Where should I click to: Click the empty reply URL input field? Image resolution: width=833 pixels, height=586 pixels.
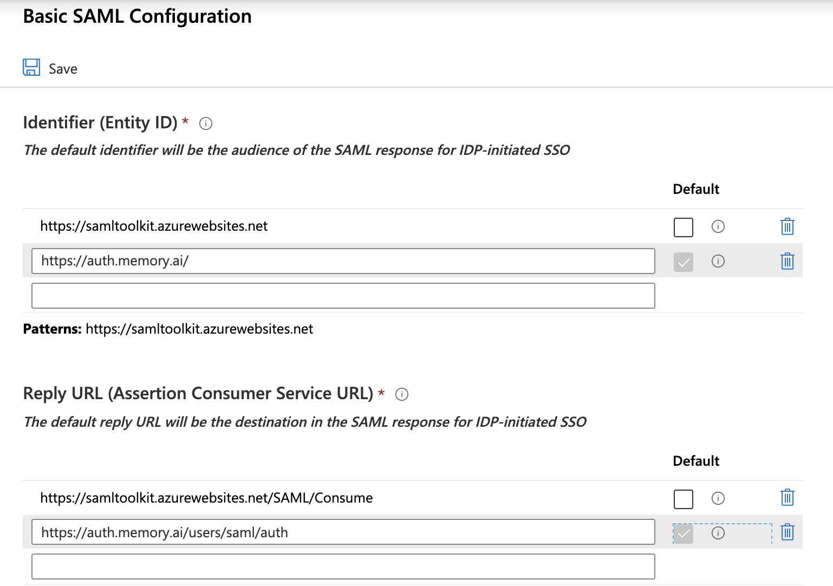click(x=343, y=567)
